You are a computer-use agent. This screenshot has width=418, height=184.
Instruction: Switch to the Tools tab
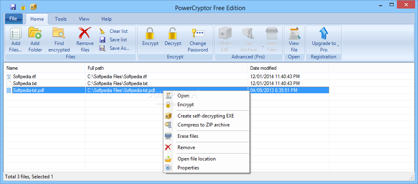pyautogui.click(x=61, y=19)
